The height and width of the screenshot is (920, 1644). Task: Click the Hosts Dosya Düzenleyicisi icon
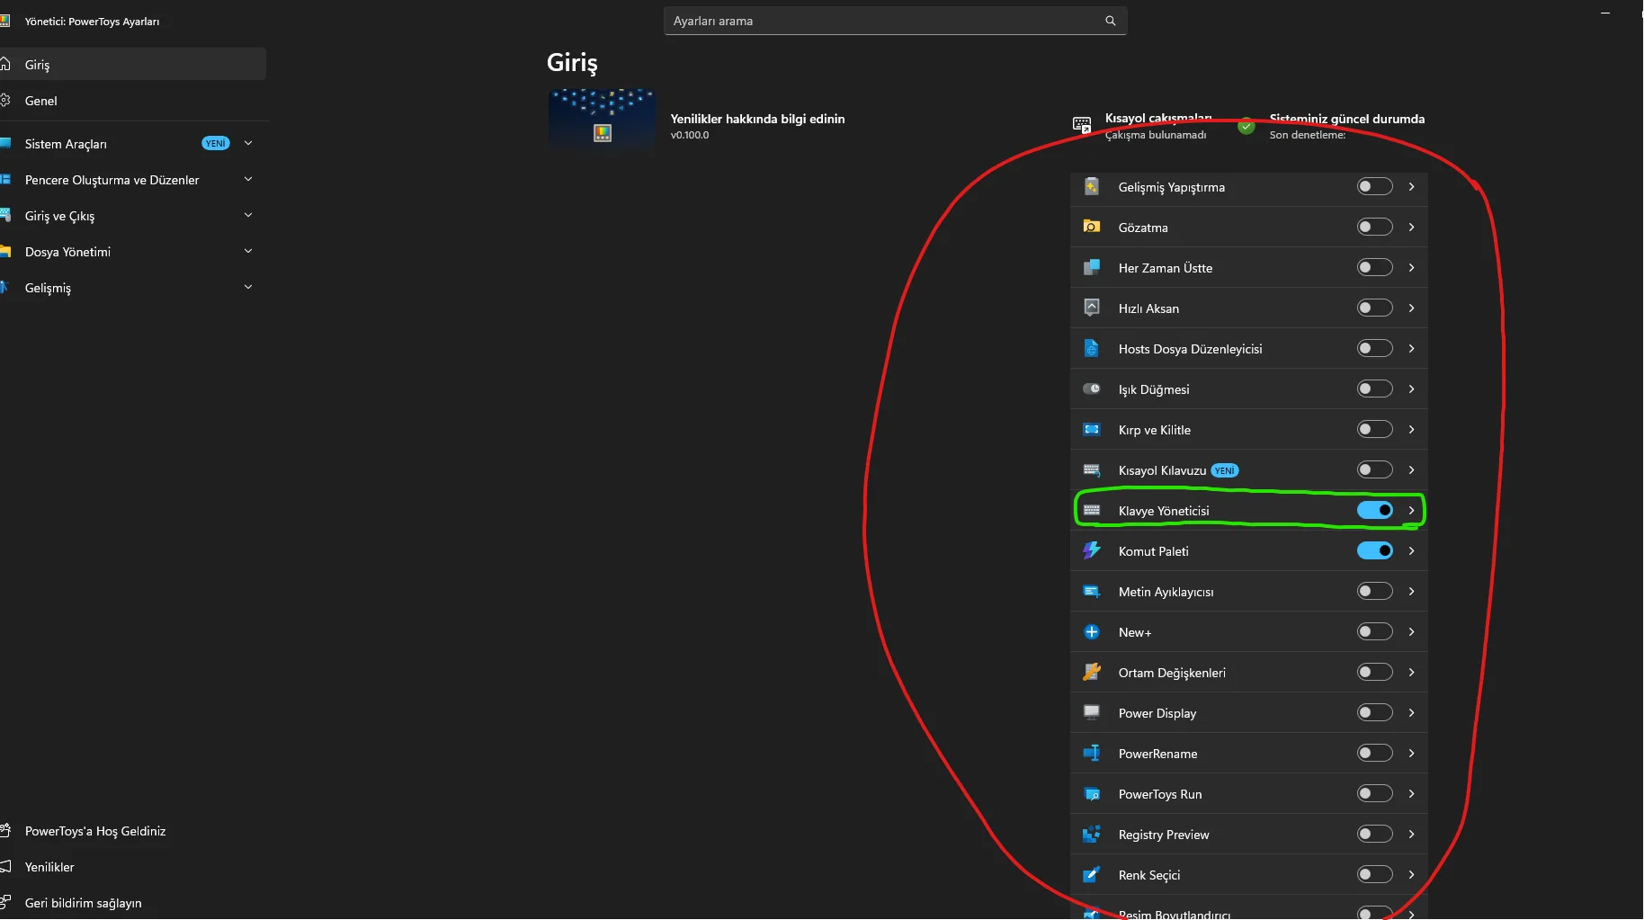tap(1092, 348)
